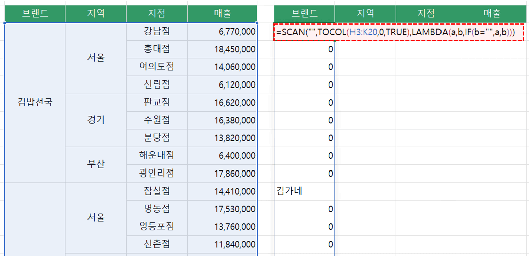Image resolution: width=529 pixels, height=256 pixels.
Task: Click the 영등포점 branch cell
Action: (156, 226)
